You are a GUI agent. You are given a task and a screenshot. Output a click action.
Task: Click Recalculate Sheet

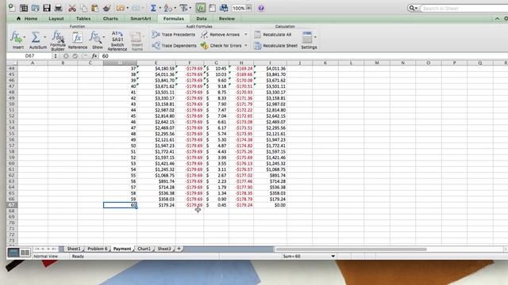click(x=275, y=46)
